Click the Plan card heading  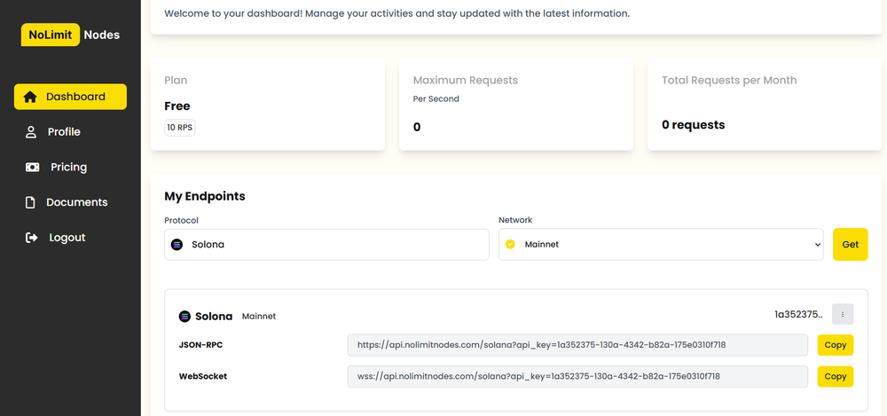coord(176,81)
